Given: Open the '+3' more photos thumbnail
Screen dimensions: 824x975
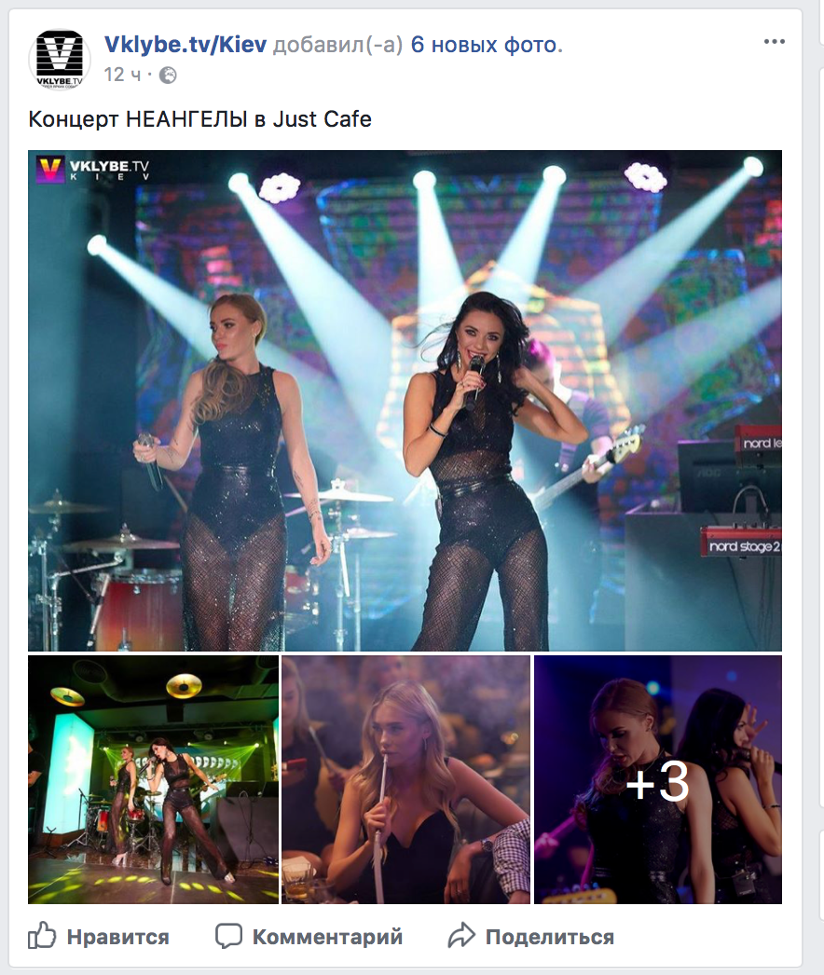Looking at the screenshot, I should coord(658,779).
